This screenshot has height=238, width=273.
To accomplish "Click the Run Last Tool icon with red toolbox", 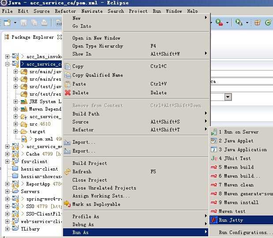I will [x=219, y=22].
